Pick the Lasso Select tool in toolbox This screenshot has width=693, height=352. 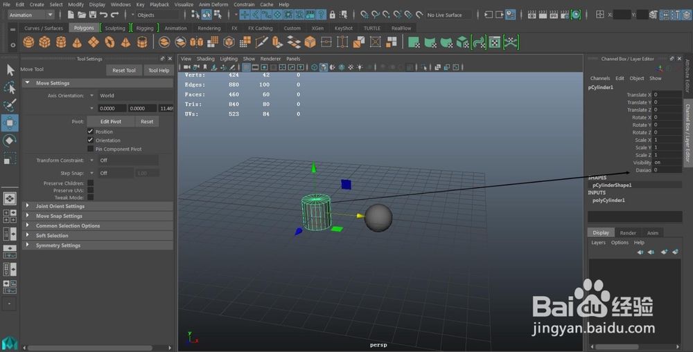pos(10,87)
